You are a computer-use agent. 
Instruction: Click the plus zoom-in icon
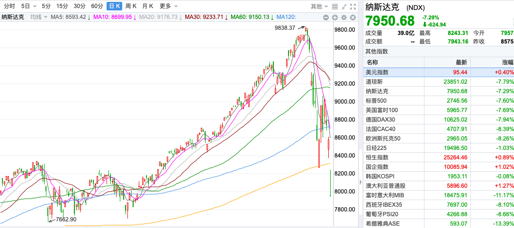[x=334, y=18]
